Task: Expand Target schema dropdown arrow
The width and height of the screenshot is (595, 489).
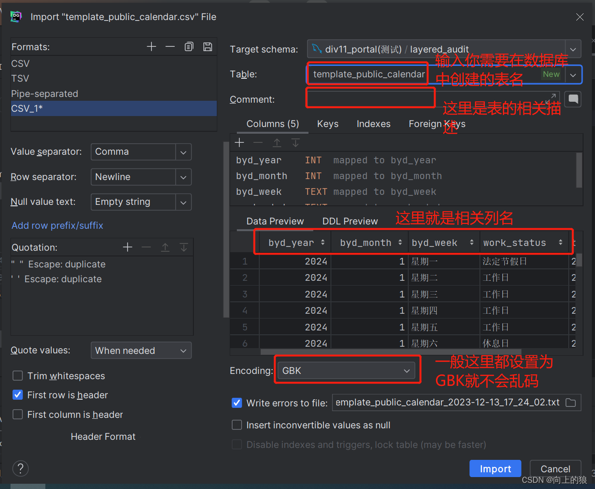Action: point(573,49)
